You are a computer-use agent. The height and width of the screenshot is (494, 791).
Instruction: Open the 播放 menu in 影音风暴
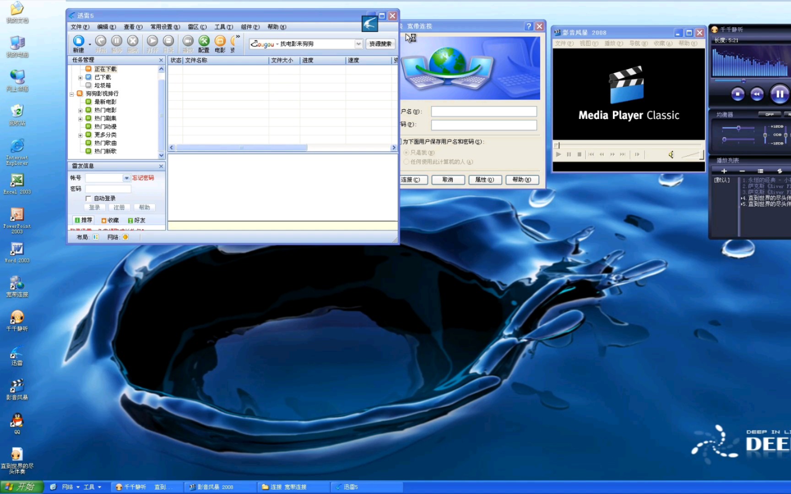click(613, 43)
